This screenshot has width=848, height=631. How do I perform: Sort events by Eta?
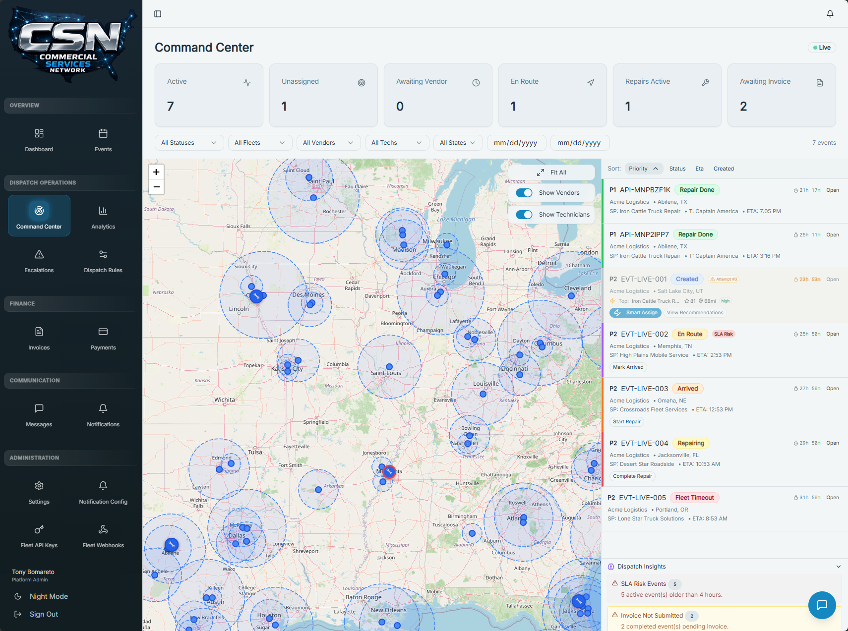(x=699, y=169)
